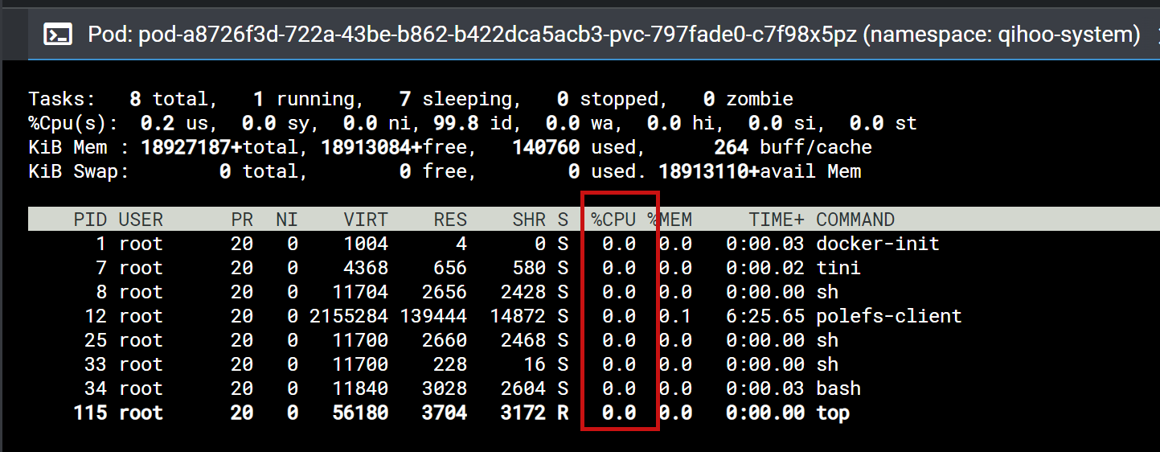Click the sh command in PID 33 row
This screenshot has height=452, width=1160.
tap(827, 364)
